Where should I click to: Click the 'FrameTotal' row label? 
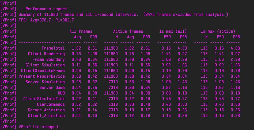(x=53, y=48)
